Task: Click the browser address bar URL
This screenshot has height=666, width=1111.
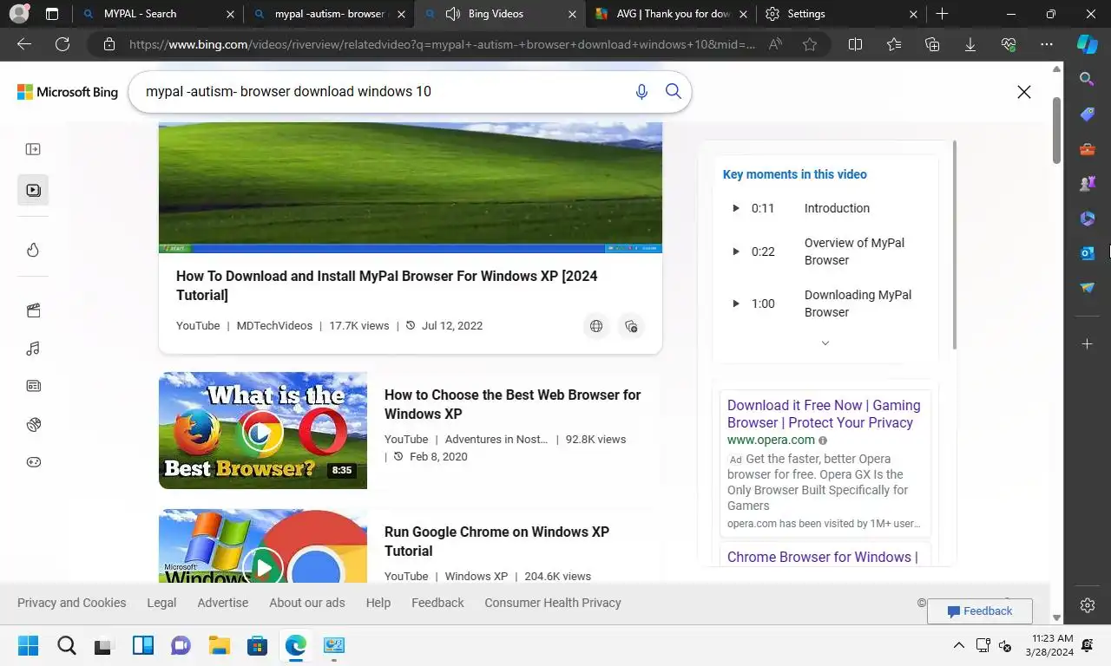Action: pos(443,44)
